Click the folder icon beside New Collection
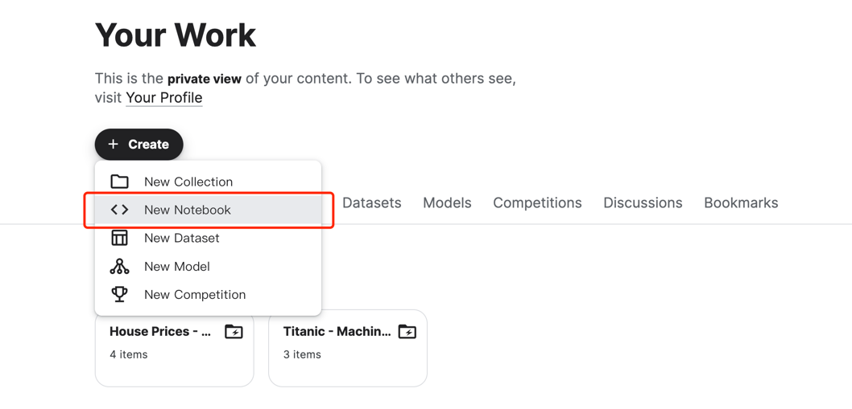Image resolution: width=852 pixels, height=409 pixels. coord(119,182)
